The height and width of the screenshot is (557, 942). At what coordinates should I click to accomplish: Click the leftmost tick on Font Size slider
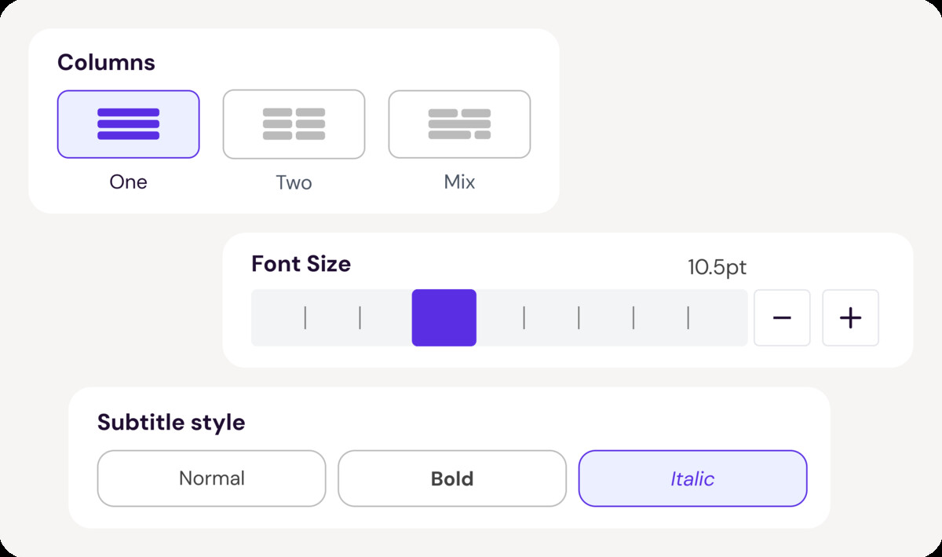(305, 318)
